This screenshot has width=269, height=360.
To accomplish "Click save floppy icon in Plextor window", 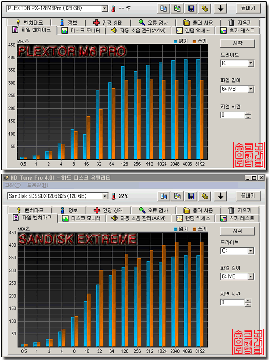I will tap(191, 8).
